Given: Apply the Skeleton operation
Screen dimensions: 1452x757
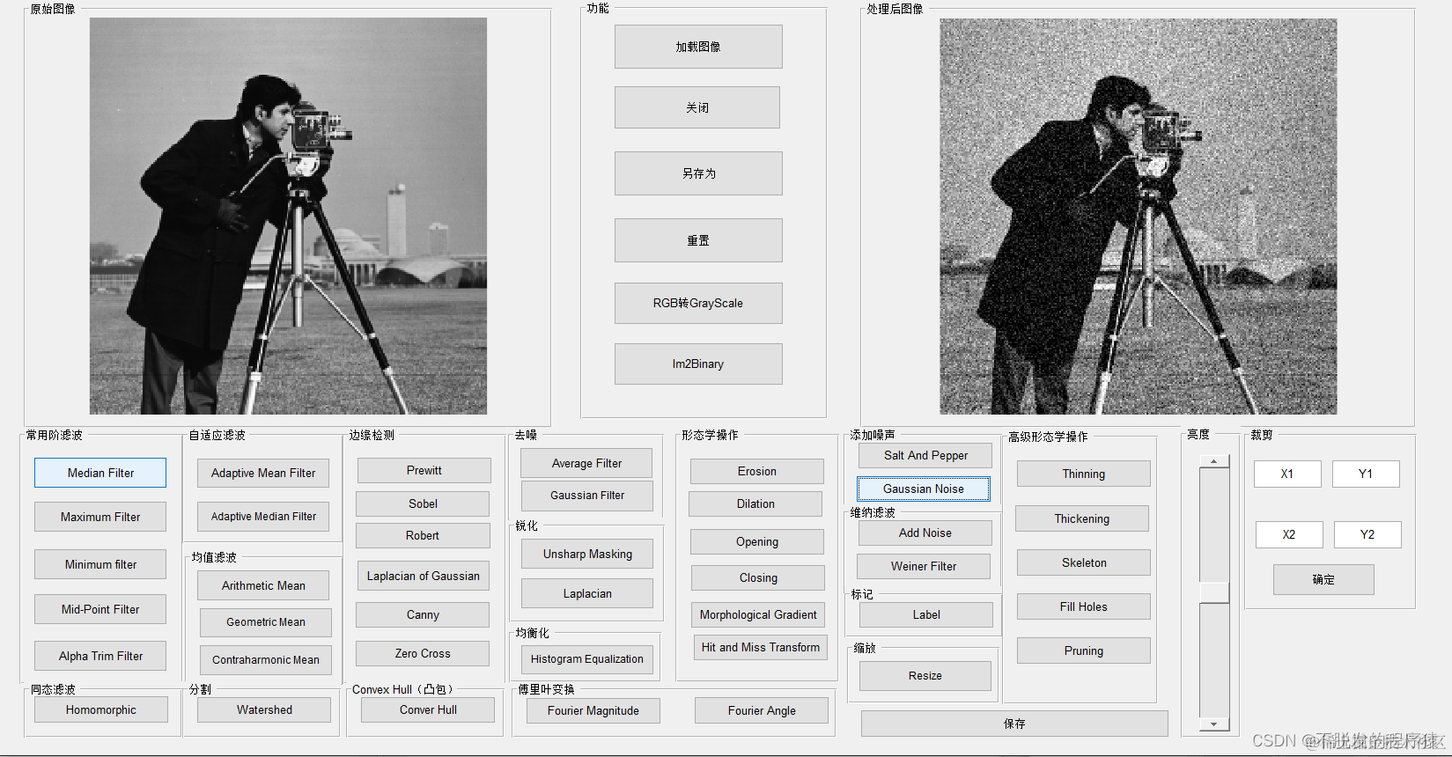Looking at the screenshot, I should tap(1084, 562).
